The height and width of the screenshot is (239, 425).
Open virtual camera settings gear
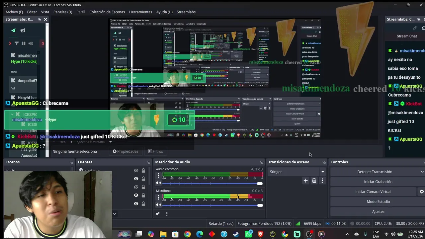[x=422, y=192]
